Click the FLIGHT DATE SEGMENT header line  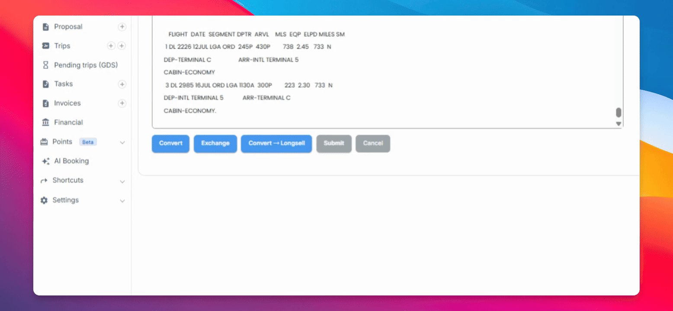point(256,34)
